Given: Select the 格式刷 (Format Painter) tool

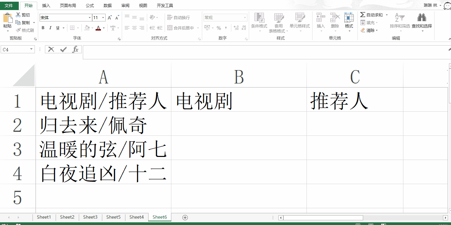Looking at the screenshot, I should pyautogui.click(x=25, y=30).
